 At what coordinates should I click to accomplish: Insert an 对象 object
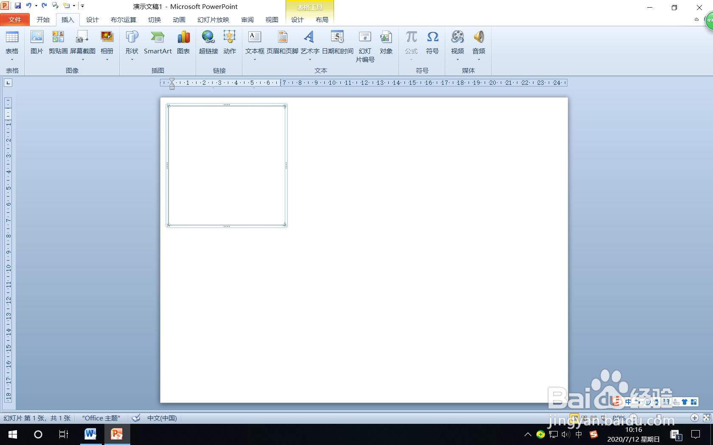click(386, 42)
